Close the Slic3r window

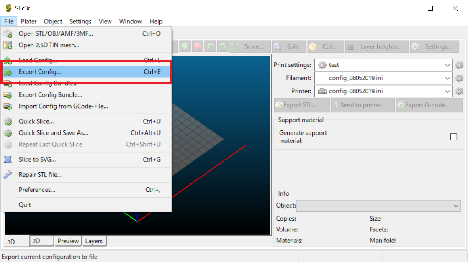(x=455, y=8)
